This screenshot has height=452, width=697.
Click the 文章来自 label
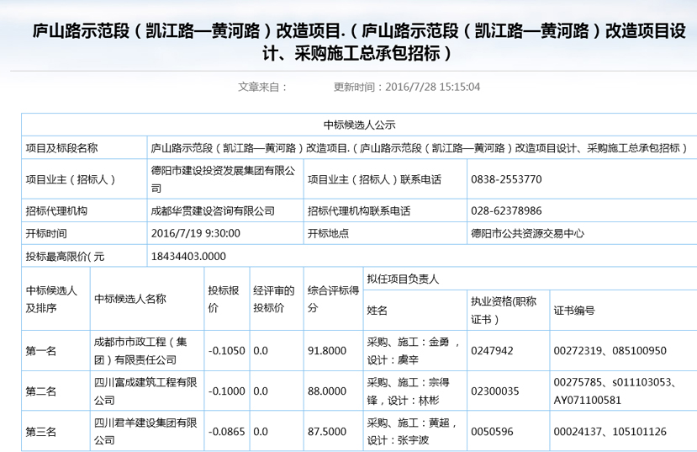[x=262, y=87]
